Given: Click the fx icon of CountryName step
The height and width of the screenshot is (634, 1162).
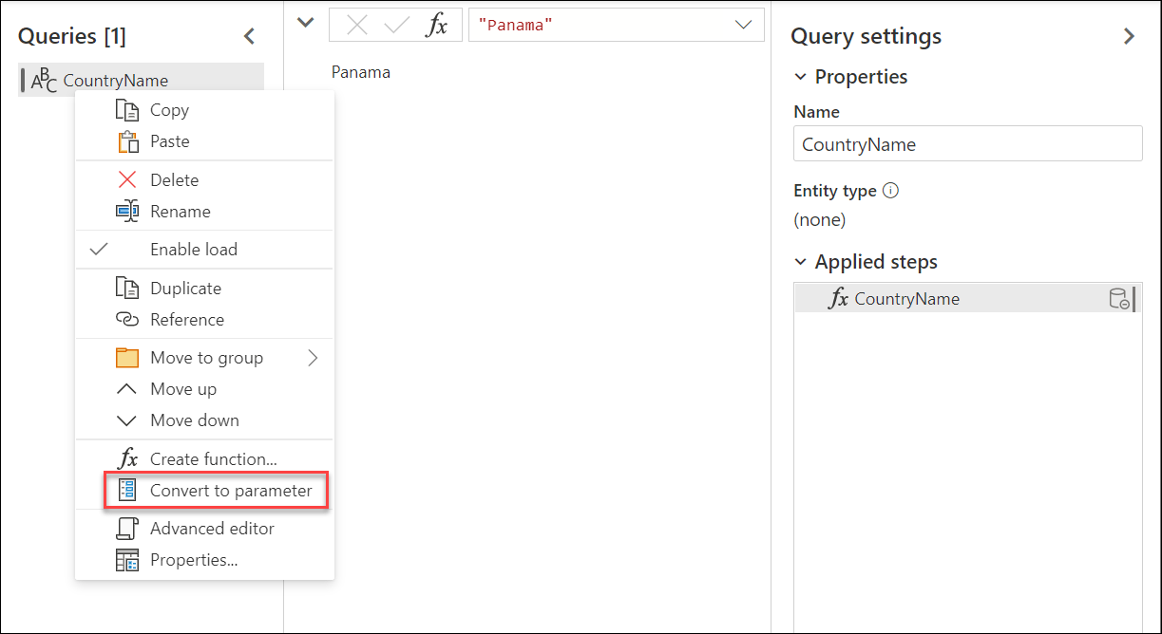Looking at the screenshot, I should click(x=839, y=299).
